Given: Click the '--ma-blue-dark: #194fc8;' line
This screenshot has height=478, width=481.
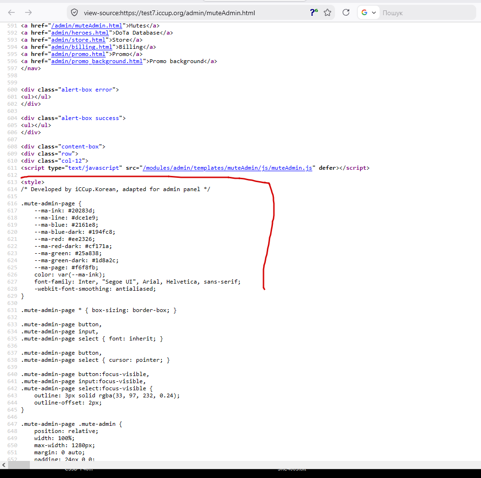Looking at the screenshot, I should coord(75,232).
